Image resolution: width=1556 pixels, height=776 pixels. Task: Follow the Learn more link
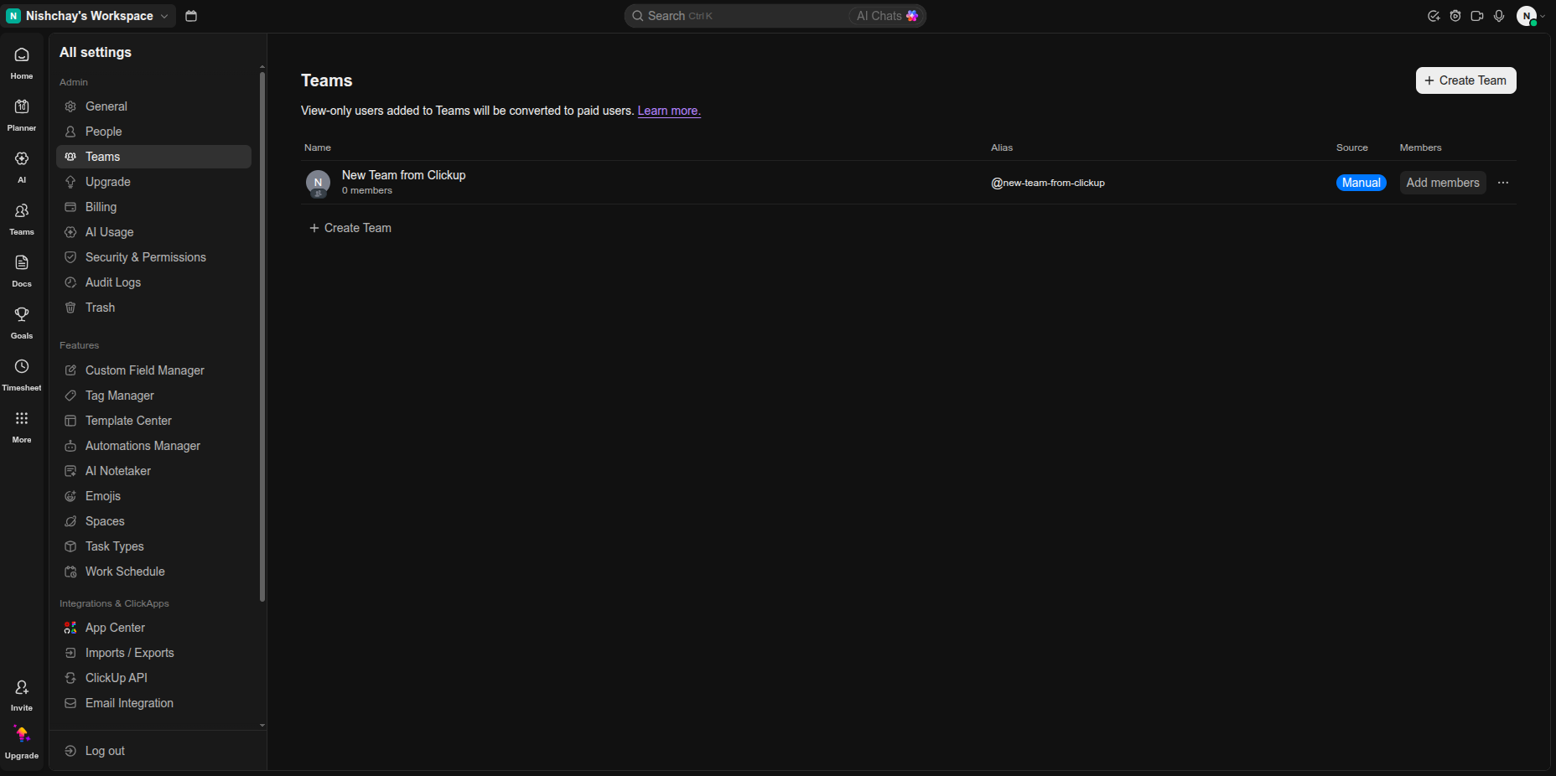pyautogui.click(x=669, y=111)
